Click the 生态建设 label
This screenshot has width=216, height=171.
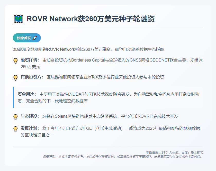pos(30,116)
